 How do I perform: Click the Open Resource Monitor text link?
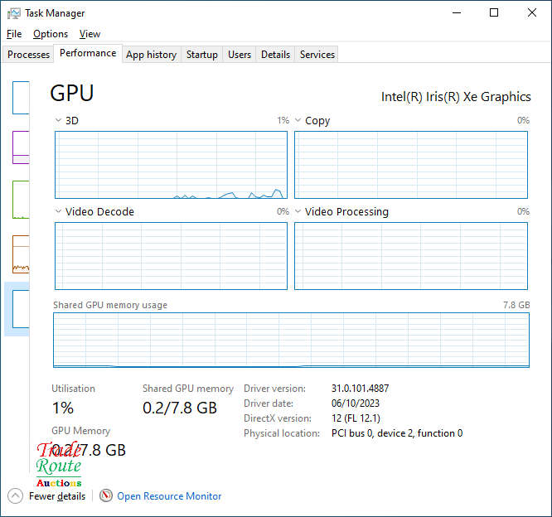click(169, 496)
